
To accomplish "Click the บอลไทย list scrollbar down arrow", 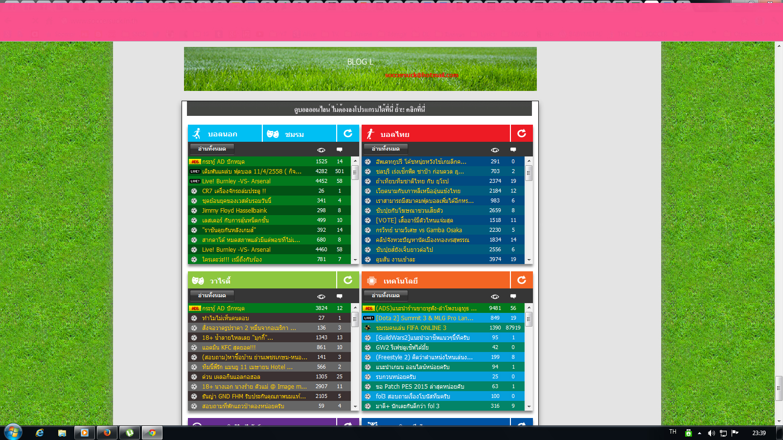I will 529,260.
